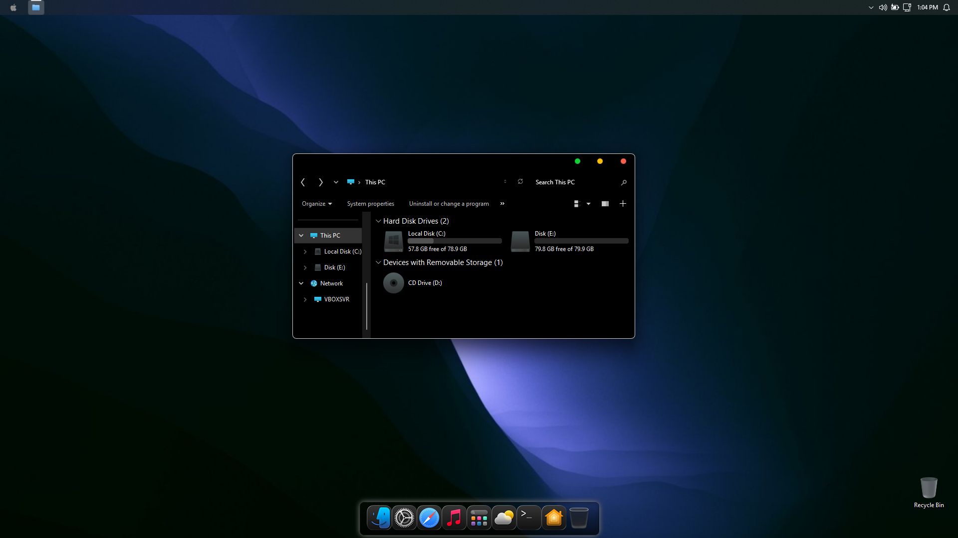958x538 pixels.
Task: Click System properties button
Action: [370, 204]
